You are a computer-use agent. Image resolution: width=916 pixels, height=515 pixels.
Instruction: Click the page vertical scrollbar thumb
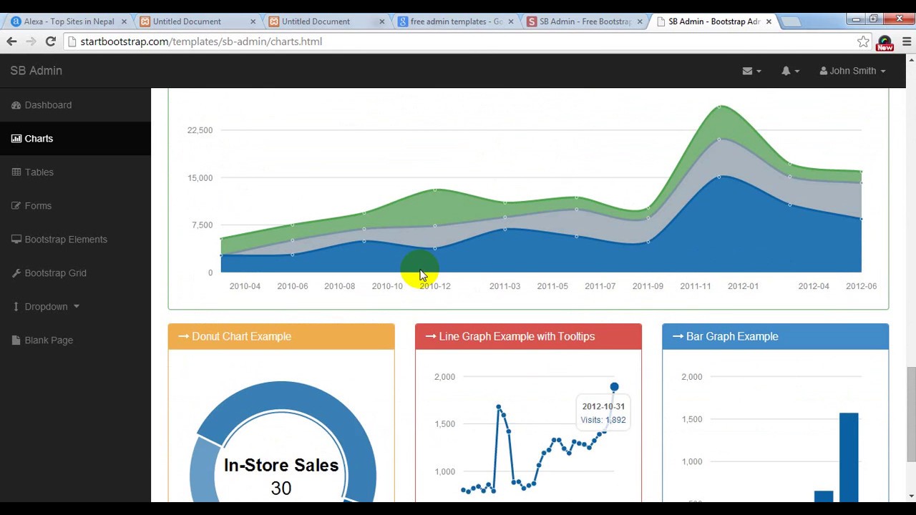[x=911, y=415]
